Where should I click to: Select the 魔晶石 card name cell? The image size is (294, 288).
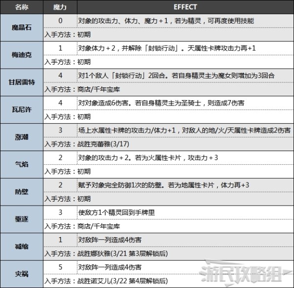22,28
